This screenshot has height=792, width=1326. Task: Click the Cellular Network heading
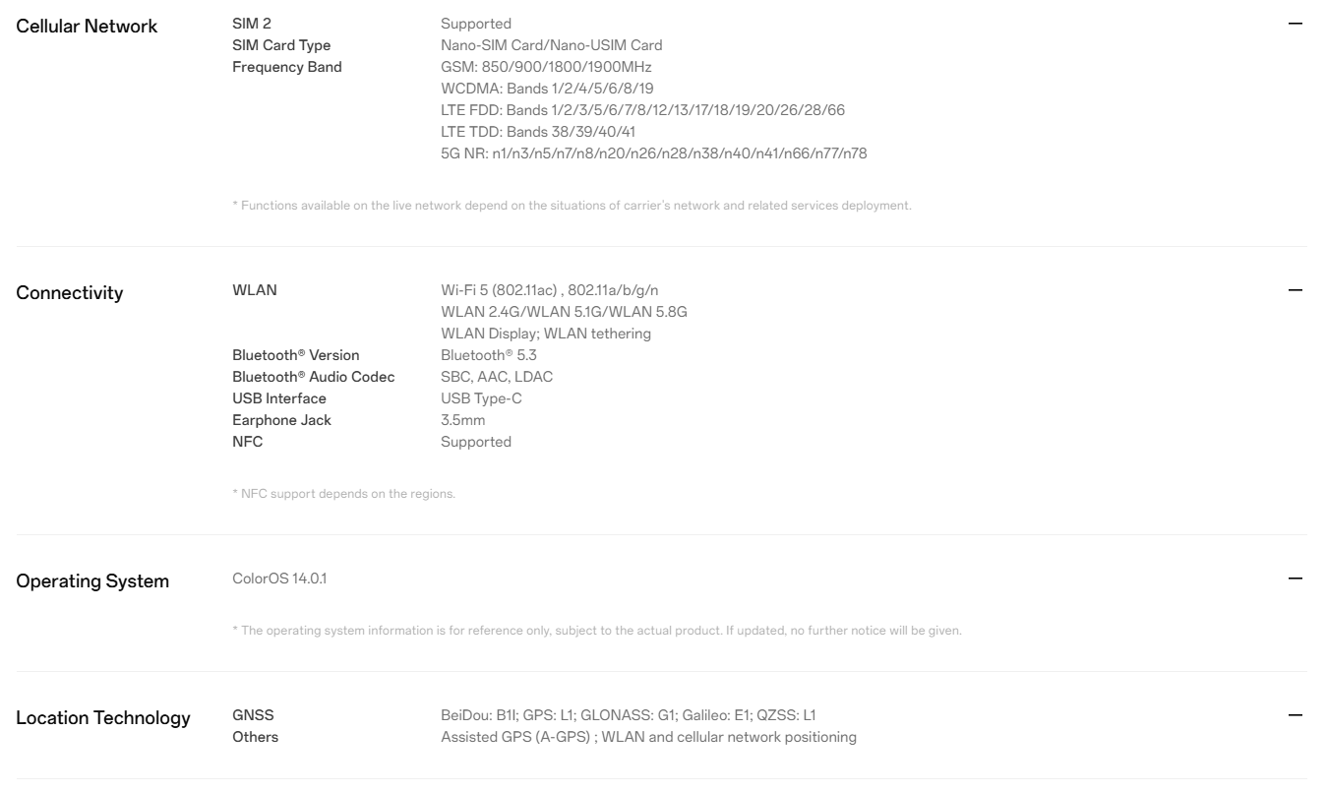pyautogui.click(x=88, y=27)
